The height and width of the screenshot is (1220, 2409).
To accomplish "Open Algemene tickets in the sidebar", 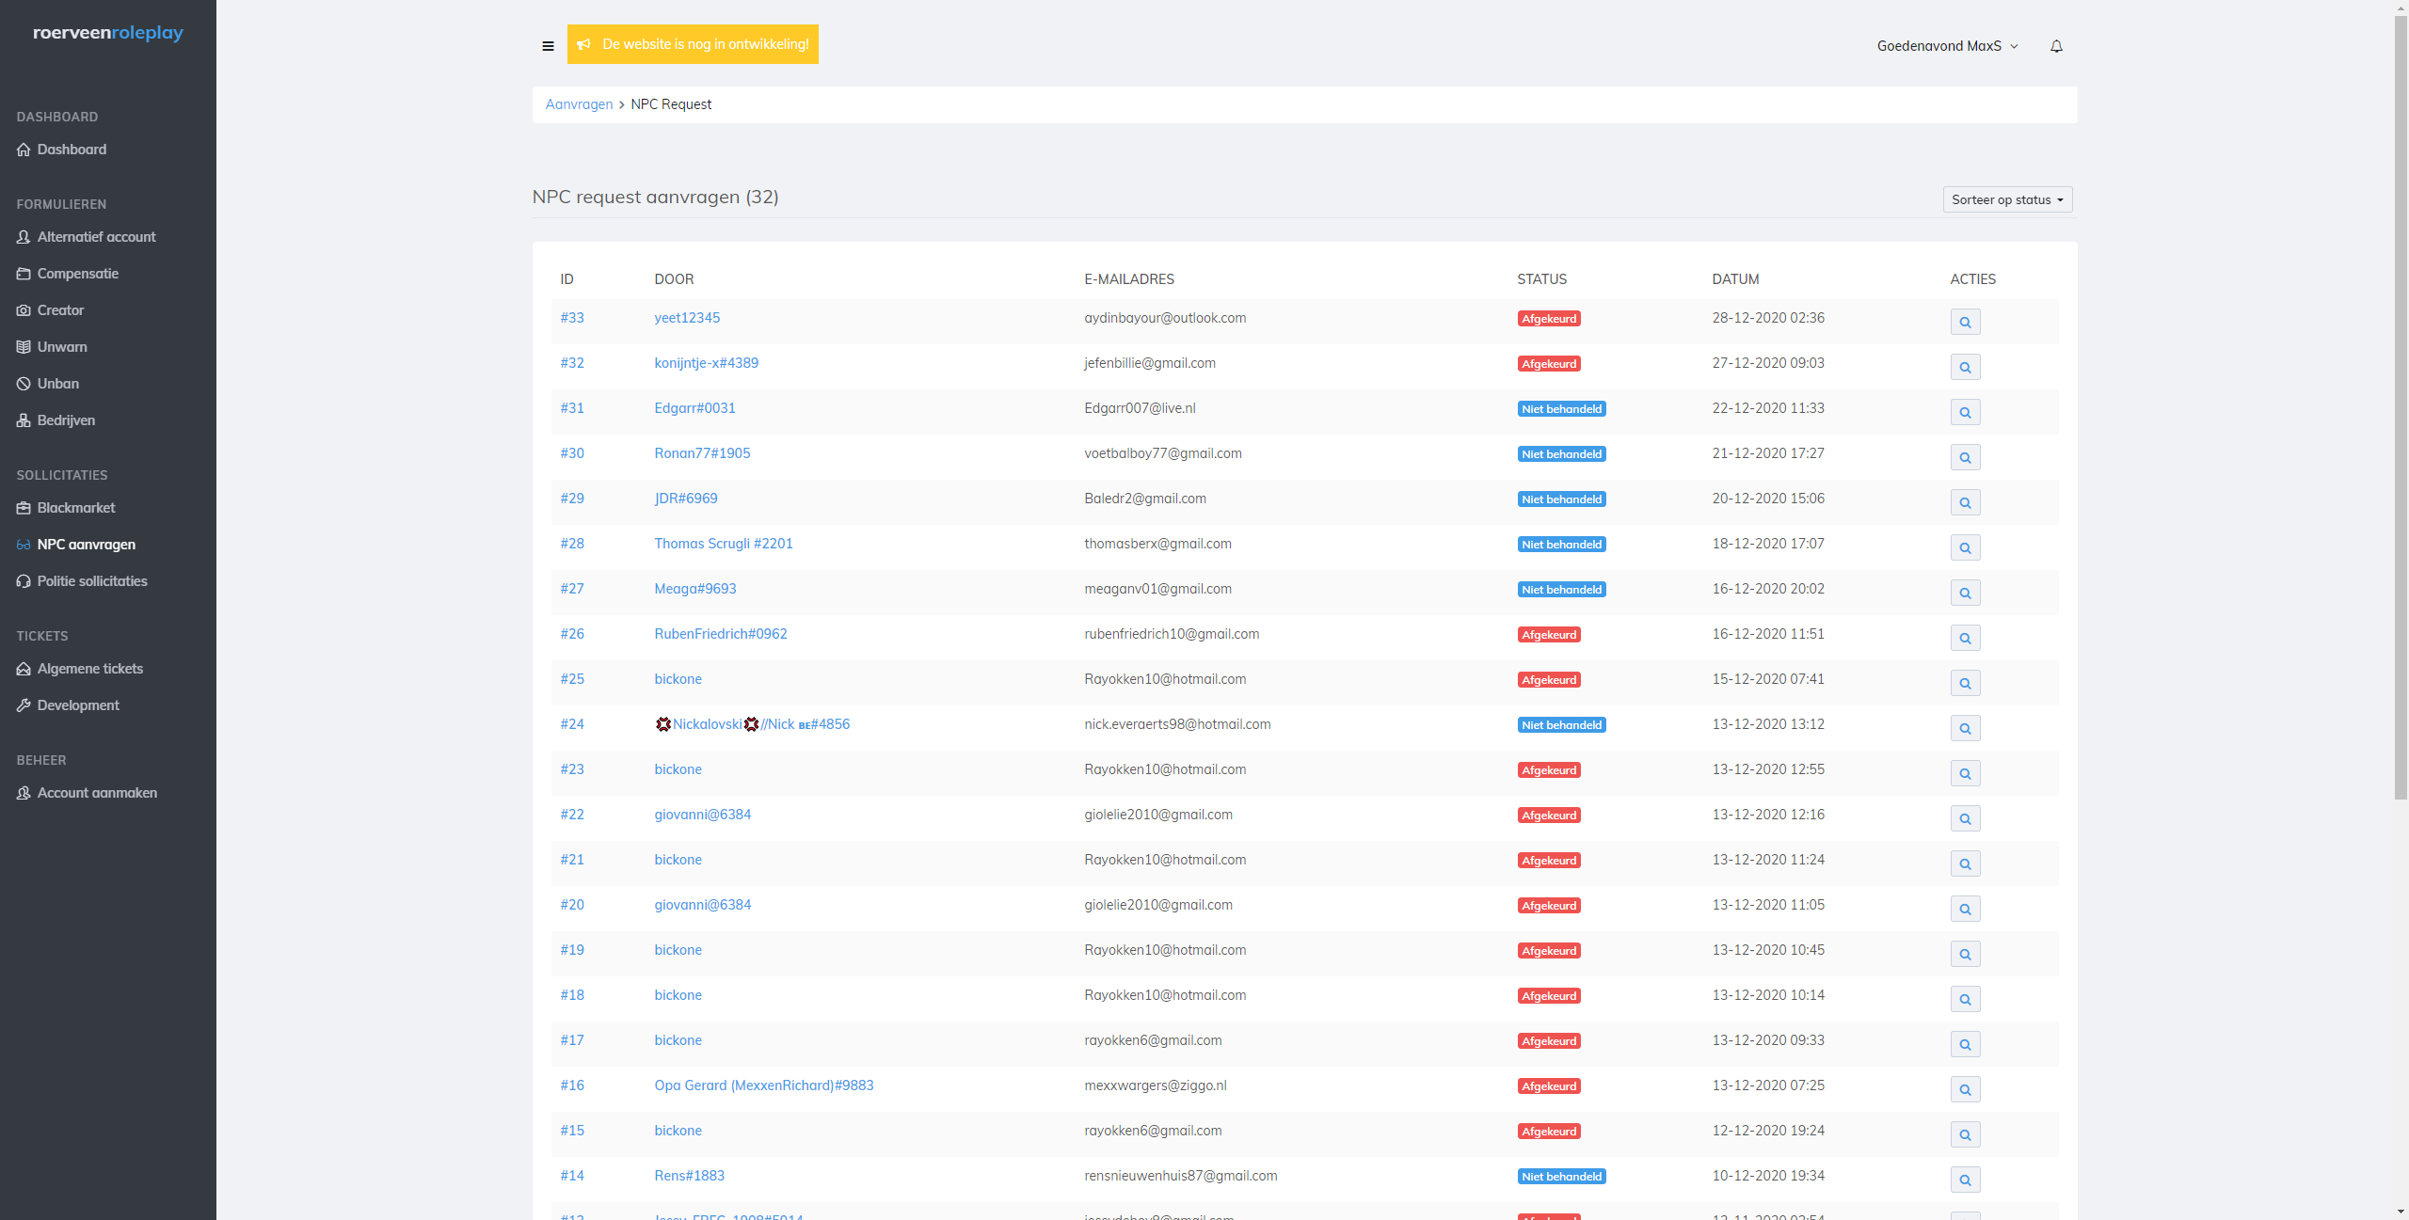I will click(90, 669).
